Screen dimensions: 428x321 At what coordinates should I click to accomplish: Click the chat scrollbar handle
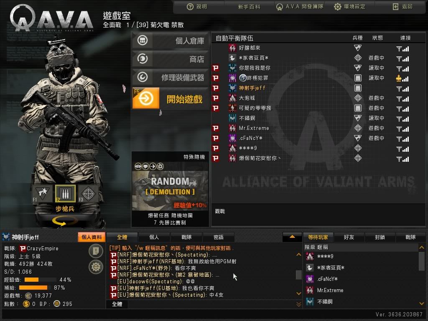point(298,275)
